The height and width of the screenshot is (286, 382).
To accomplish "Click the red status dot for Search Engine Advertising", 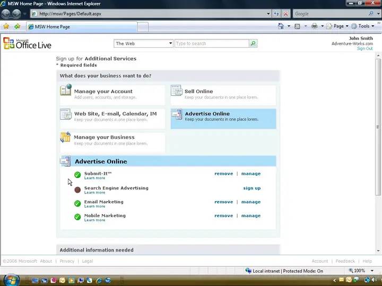I will 77,190.
